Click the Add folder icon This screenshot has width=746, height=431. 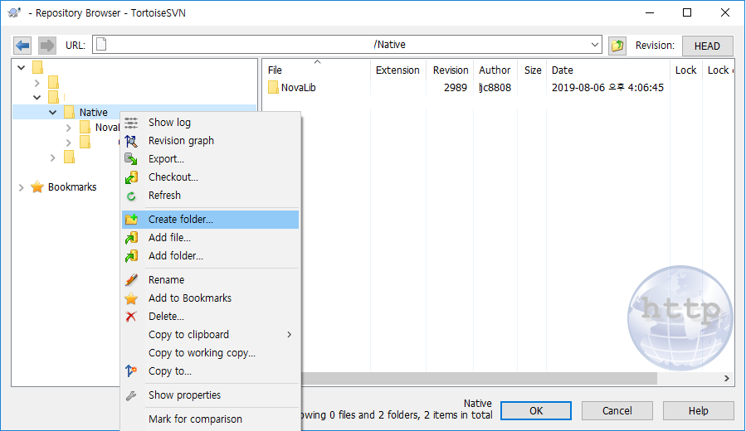click(131, 255)
